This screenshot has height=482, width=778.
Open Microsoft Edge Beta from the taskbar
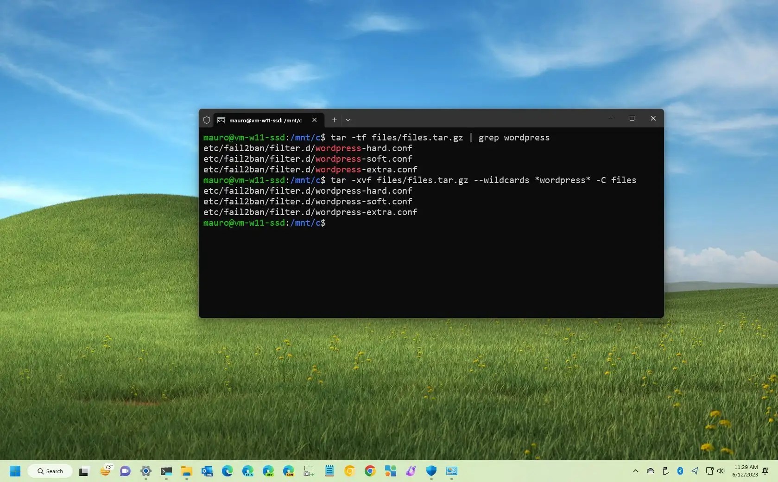click(248, 471)
